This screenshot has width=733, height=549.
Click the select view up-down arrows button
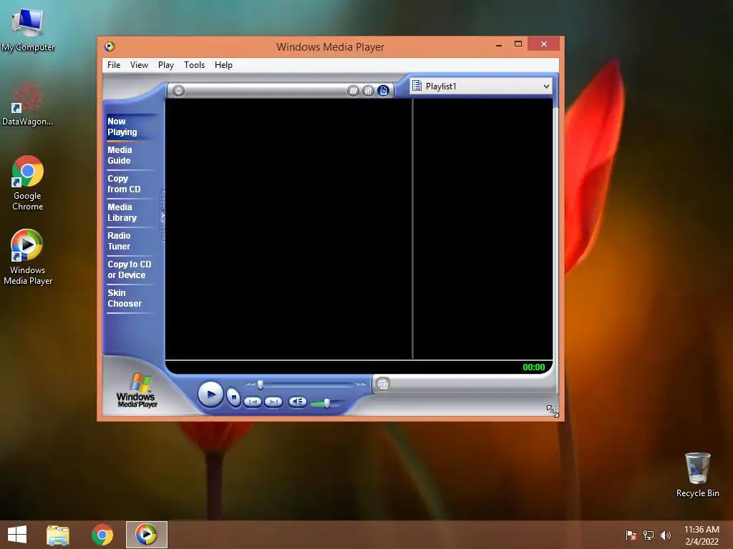178,91
